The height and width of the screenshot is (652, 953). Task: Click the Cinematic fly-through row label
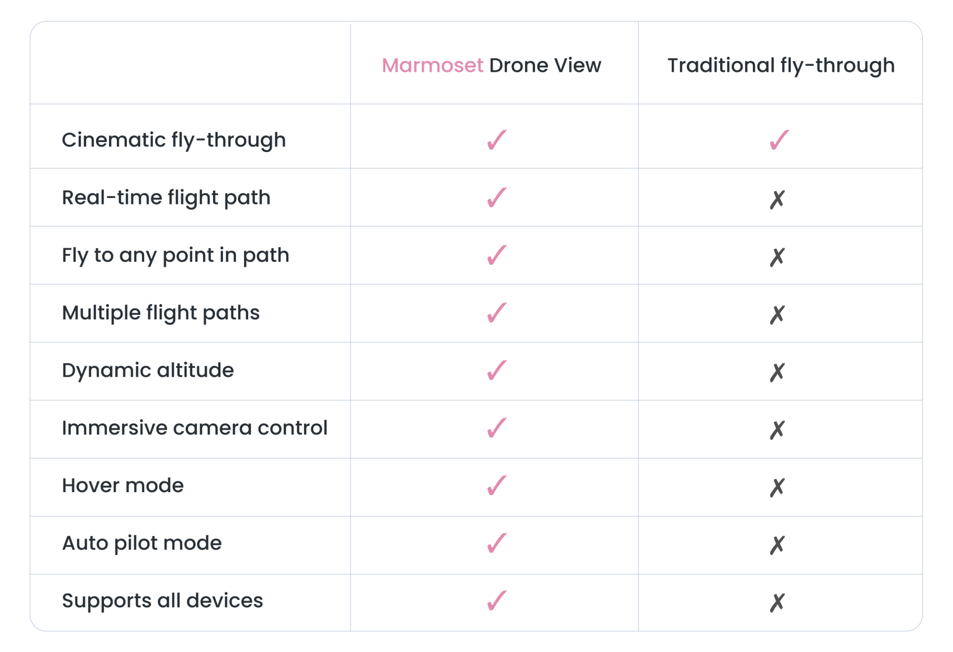pyautogui.click(x=174, y=140)
